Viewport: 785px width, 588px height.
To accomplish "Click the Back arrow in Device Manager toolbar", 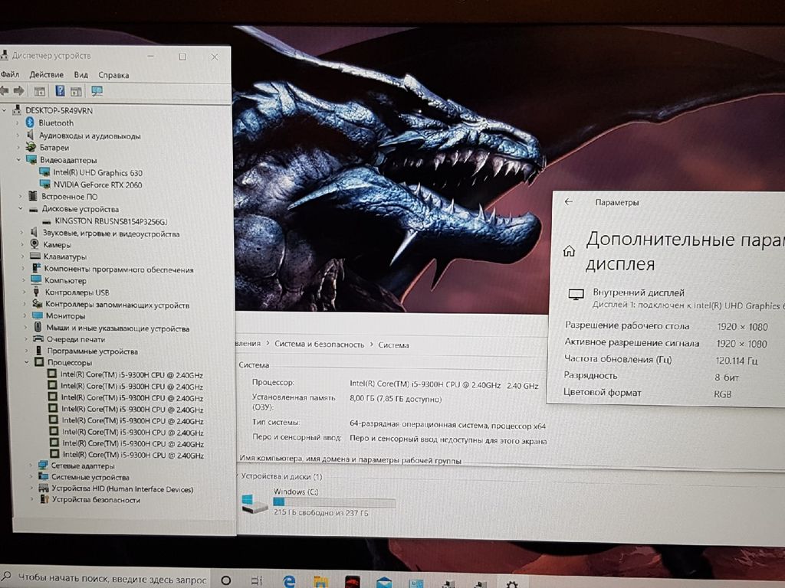I will (x=4, y=90).
